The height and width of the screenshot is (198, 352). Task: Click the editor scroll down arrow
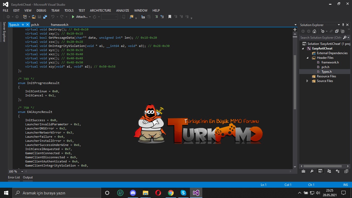tap(295, 167)
